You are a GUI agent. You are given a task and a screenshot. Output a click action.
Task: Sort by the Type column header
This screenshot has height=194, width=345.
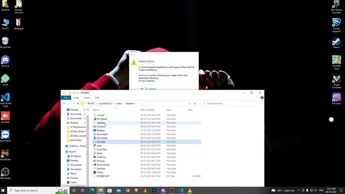coord(169,110)
